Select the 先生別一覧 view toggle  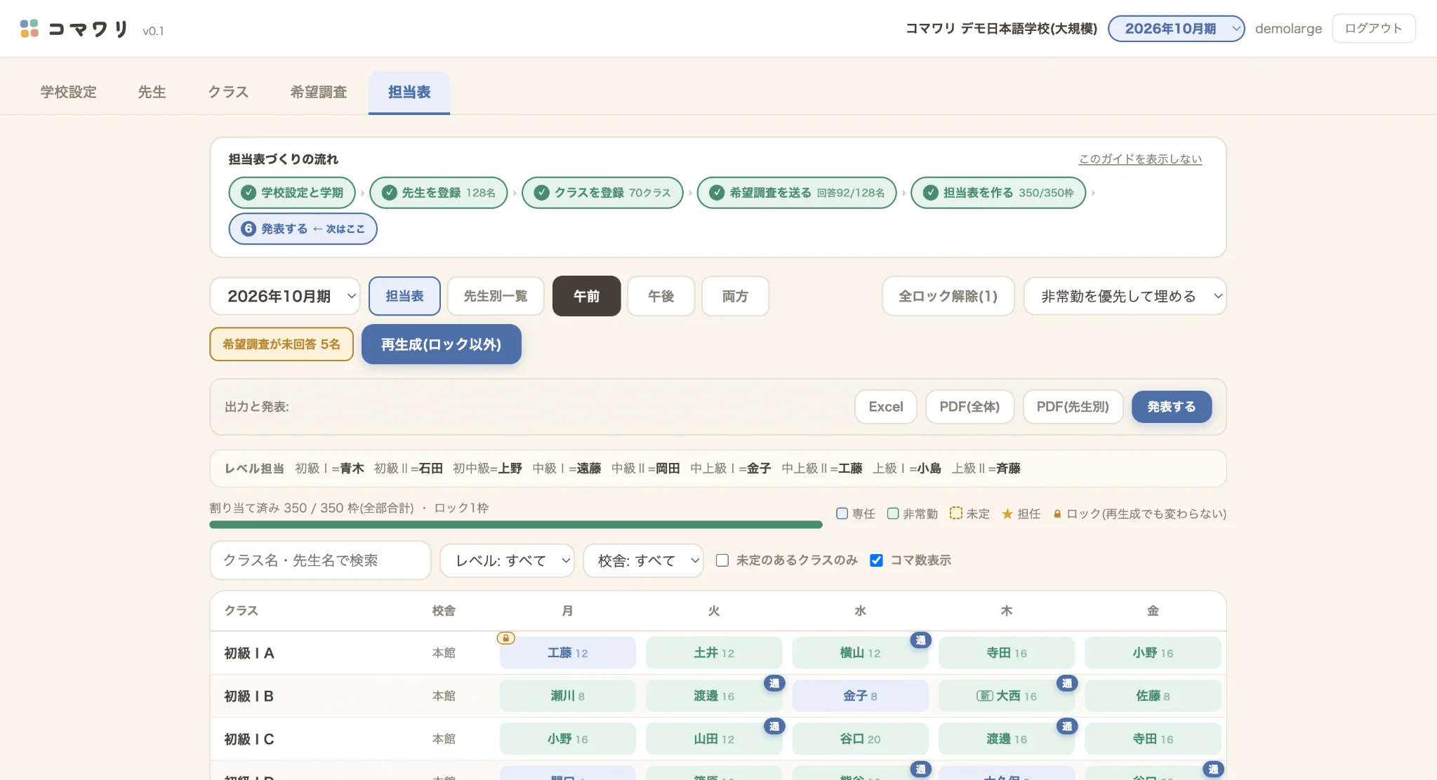tap(495, 296)
